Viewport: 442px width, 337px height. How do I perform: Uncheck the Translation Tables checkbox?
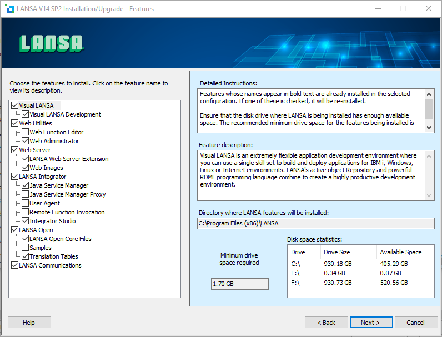(25, 256)
